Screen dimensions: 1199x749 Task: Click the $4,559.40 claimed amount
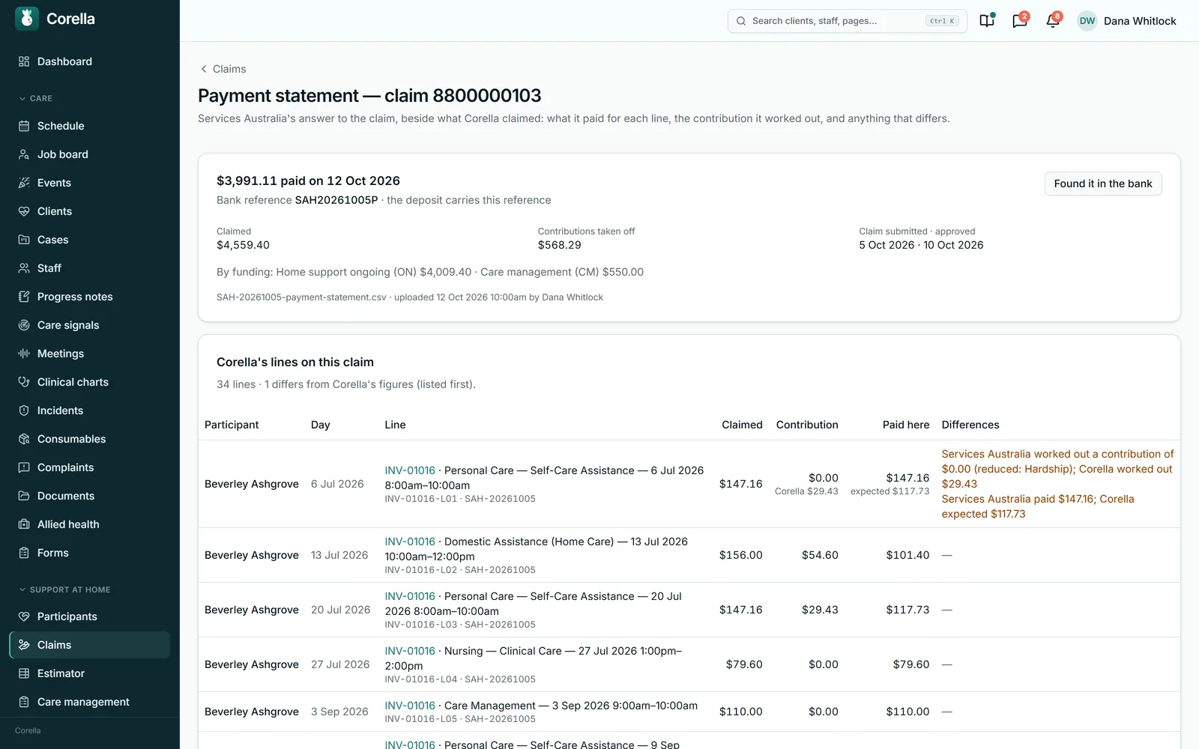coord(243,245)
